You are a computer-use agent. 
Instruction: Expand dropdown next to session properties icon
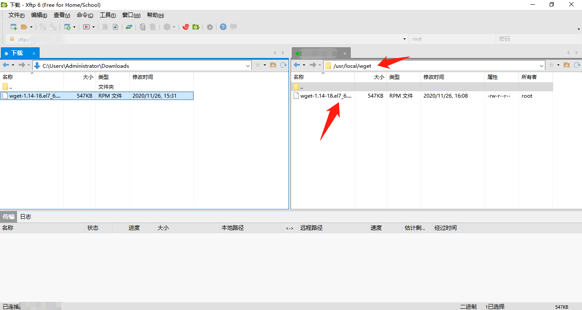coord(74,27)
